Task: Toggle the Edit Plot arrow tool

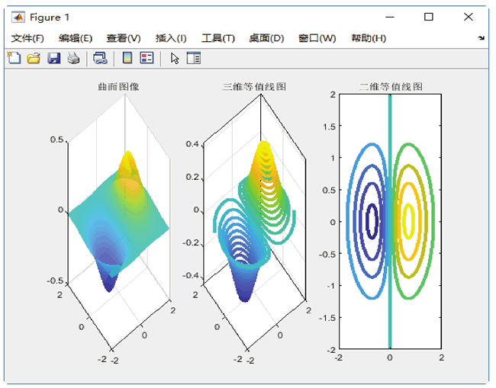Action: tap(175, 59)
